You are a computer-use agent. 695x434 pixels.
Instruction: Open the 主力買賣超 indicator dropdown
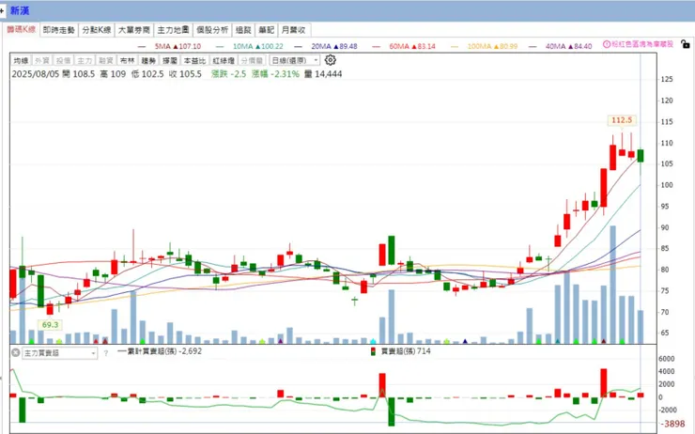click(x=60, y=353)
